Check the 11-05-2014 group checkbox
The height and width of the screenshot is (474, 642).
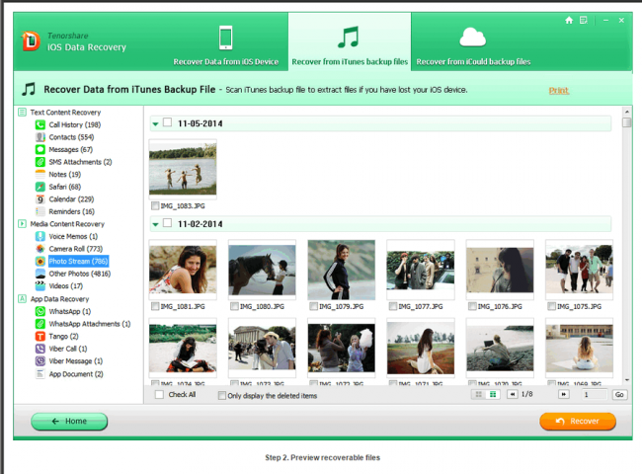168,122
